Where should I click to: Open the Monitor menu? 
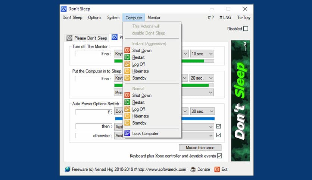154,17
